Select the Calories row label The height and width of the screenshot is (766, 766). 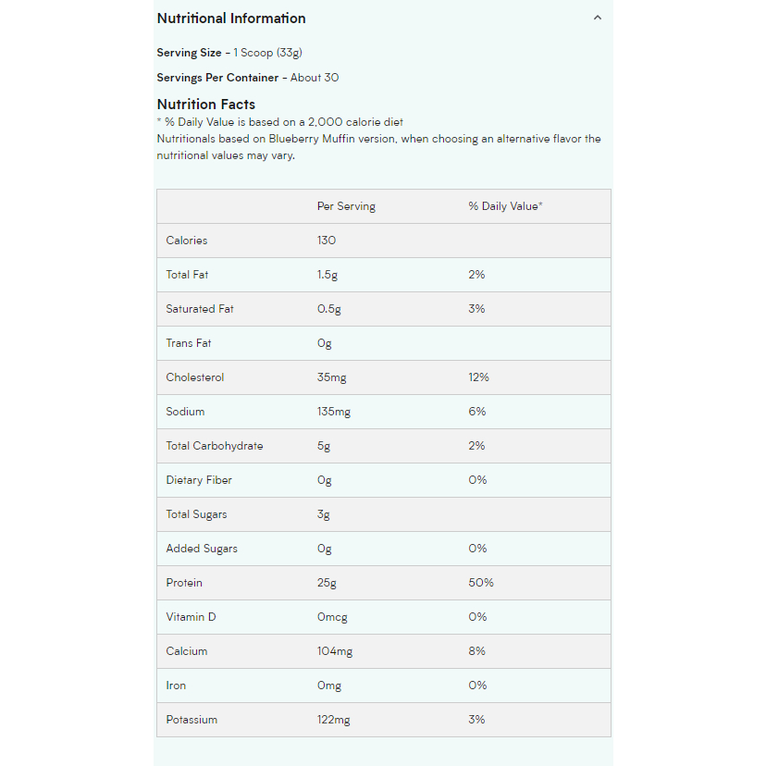[187, 241]
